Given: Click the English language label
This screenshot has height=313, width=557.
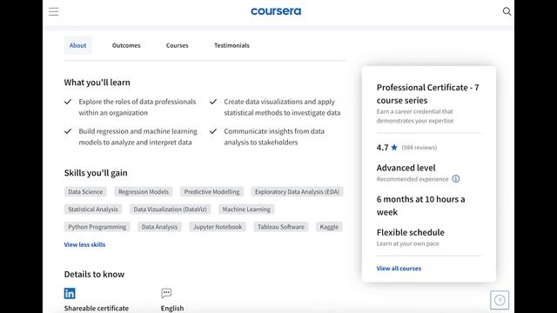Looking at the screenshot, I should [x=172, y=308].
